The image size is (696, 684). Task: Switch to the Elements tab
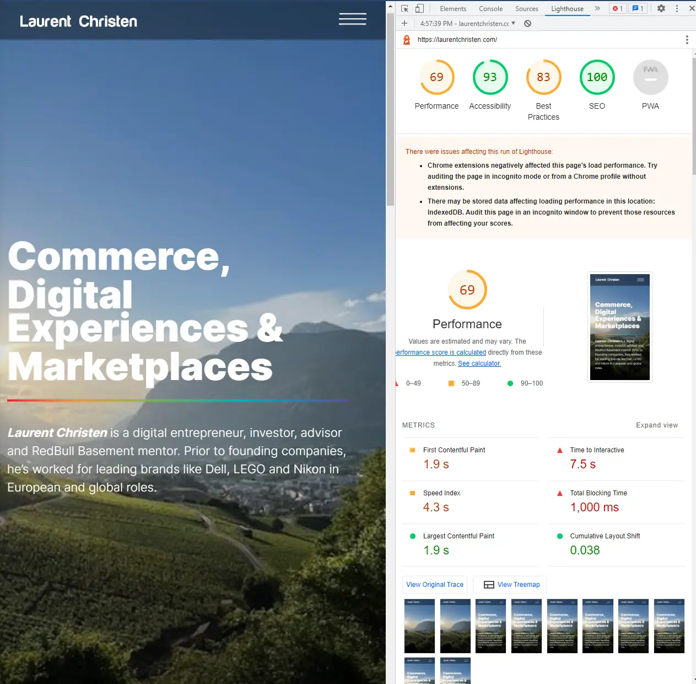coord(453,9)
